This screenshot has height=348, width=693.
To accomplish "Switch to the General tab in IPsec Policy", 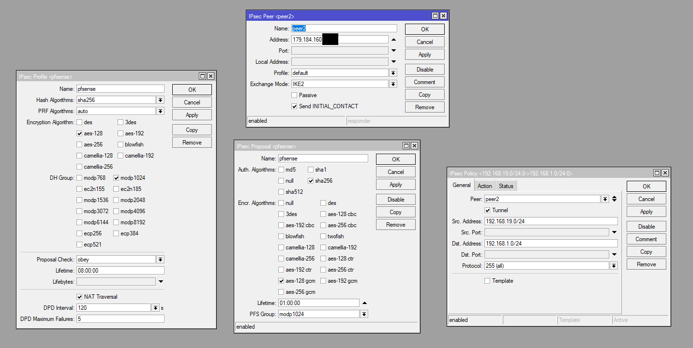I will point(462,185).
